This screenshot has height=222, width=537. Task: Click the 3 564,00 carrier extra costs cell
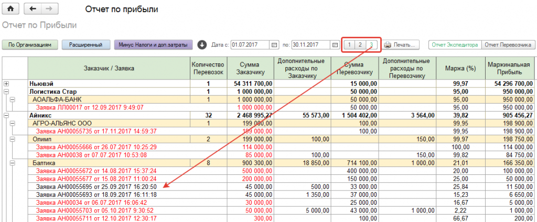coord(407,116)
